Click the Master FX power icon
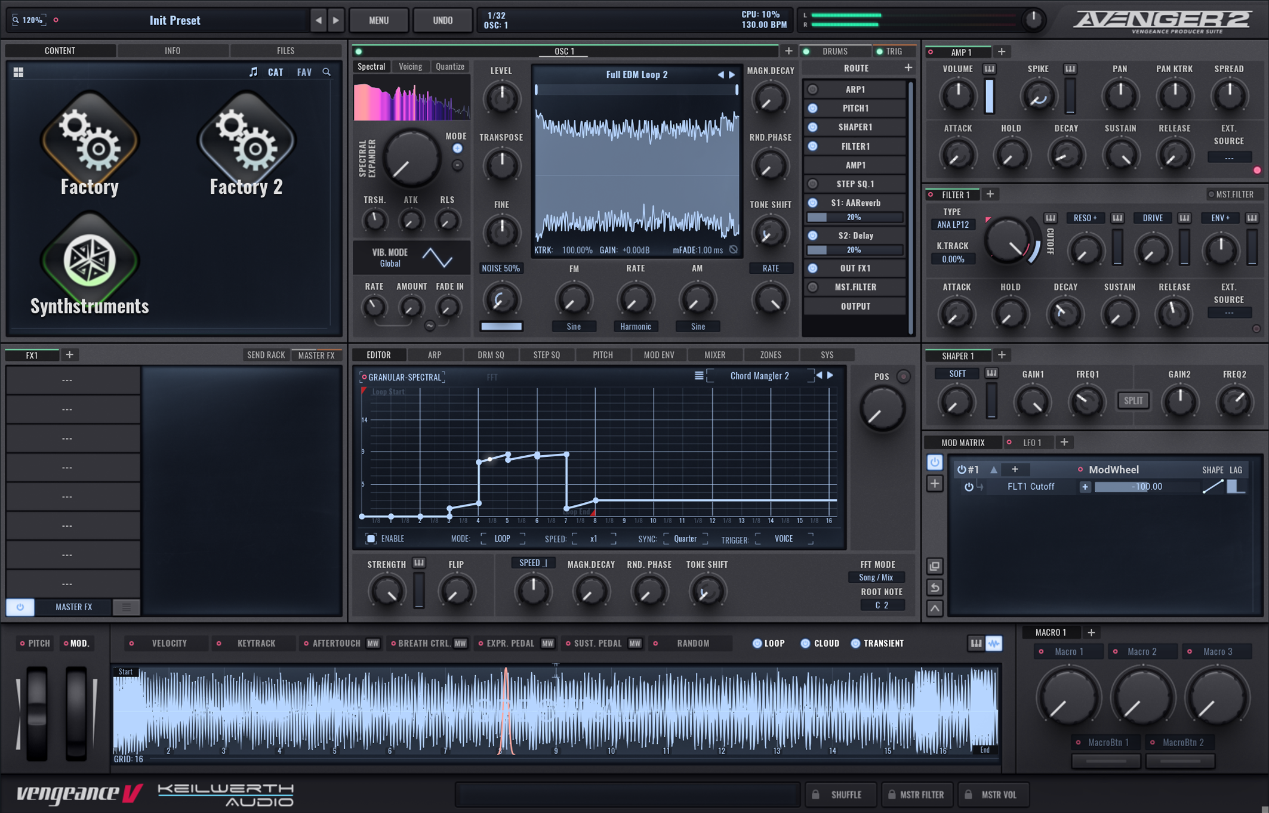The height and width of the screenshot is (813, 1269). pyautogui.click(x=20, y=607)
